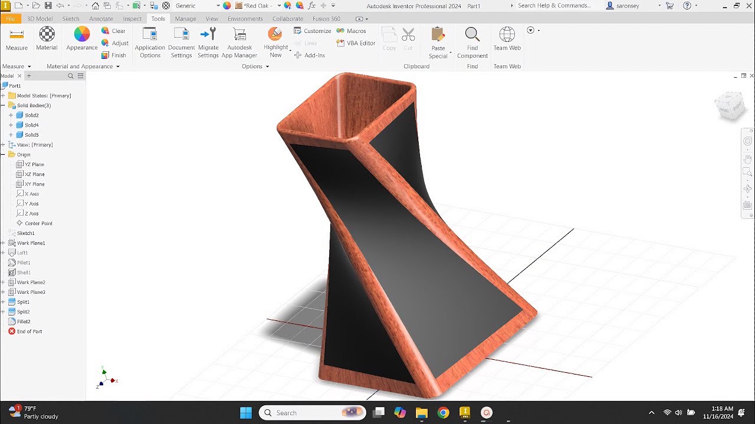Open the Appearance browser

tap(82, 39)
